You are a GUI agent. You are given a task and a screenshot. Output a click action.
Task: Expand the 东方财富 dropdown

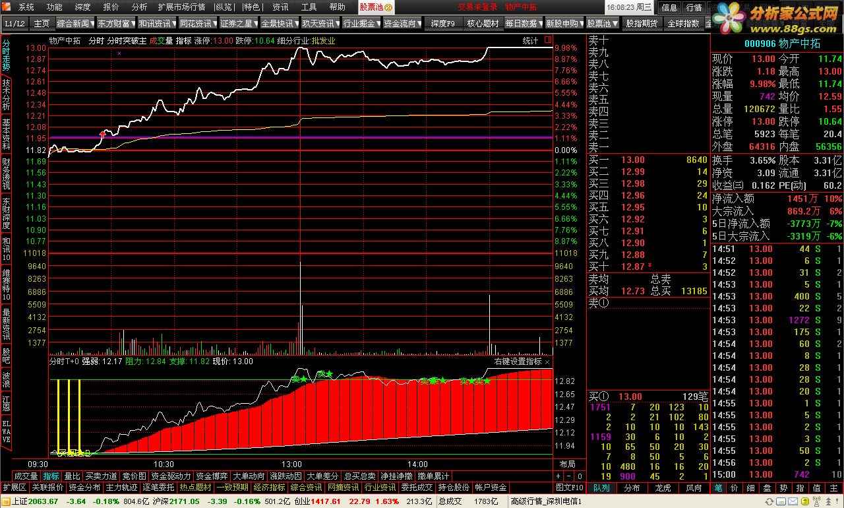pos(133,24)
